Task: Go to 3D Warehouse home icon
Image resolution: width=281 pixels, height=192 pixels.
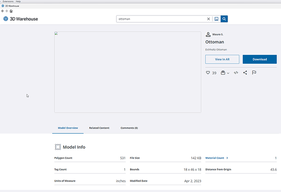Action: pyautogui.click(x=11, y=11)
